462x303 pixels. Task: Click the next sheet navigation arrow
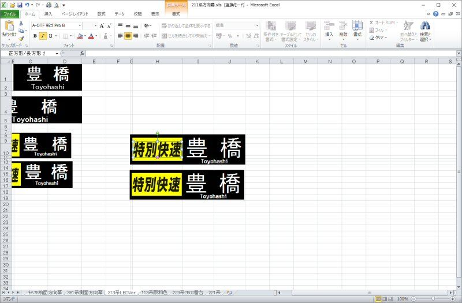(13, 293)
